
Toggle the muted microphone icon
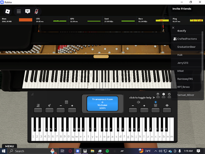(x=36, y=11)
